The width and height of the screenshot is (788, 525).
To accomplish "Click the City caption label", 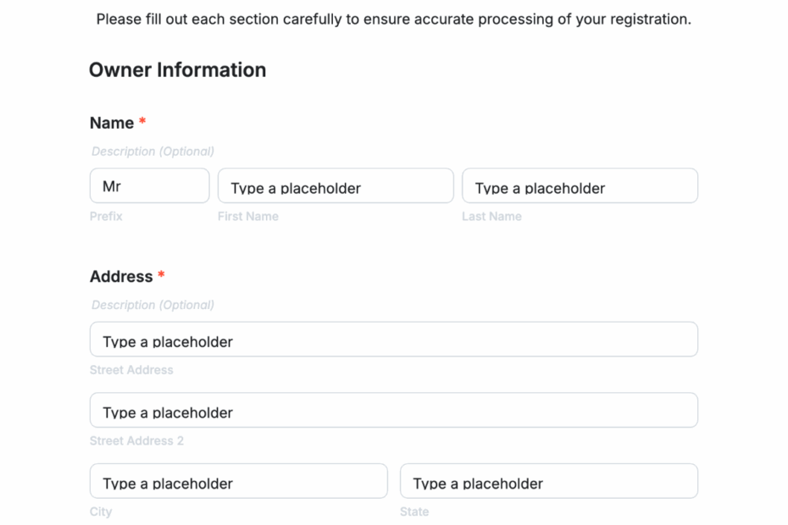I will tap(100, 511).
